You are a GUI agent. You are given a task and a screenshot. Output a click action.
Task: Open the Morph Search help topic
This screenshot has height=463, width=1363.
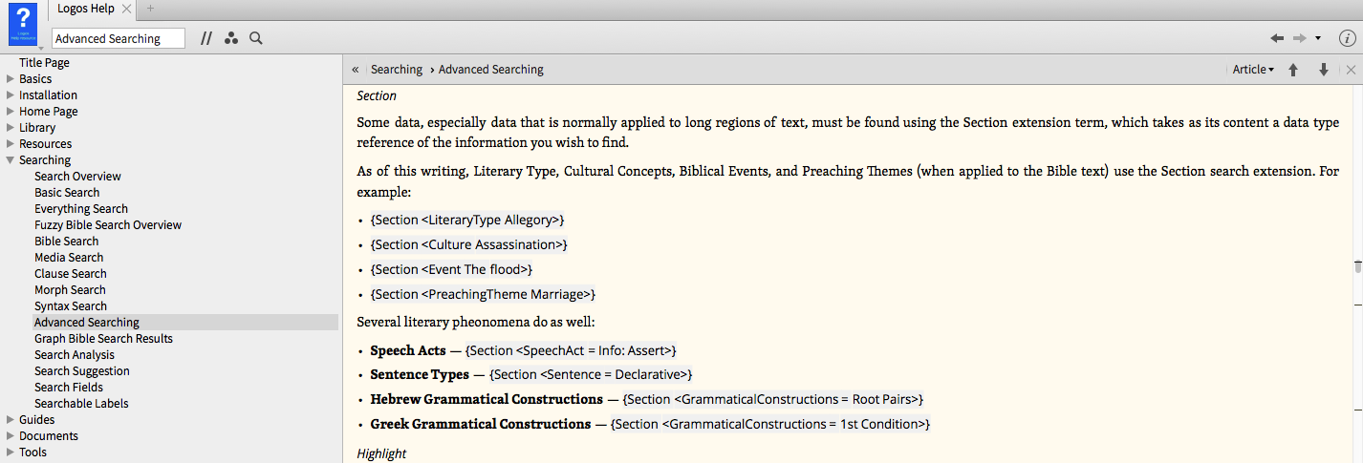70,290
